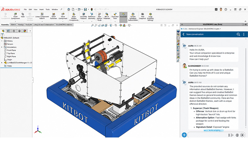Click the stop generating icon in chat
Image resolution: width=248 pixels, height=144 pixels.
(x=242, y=135)
